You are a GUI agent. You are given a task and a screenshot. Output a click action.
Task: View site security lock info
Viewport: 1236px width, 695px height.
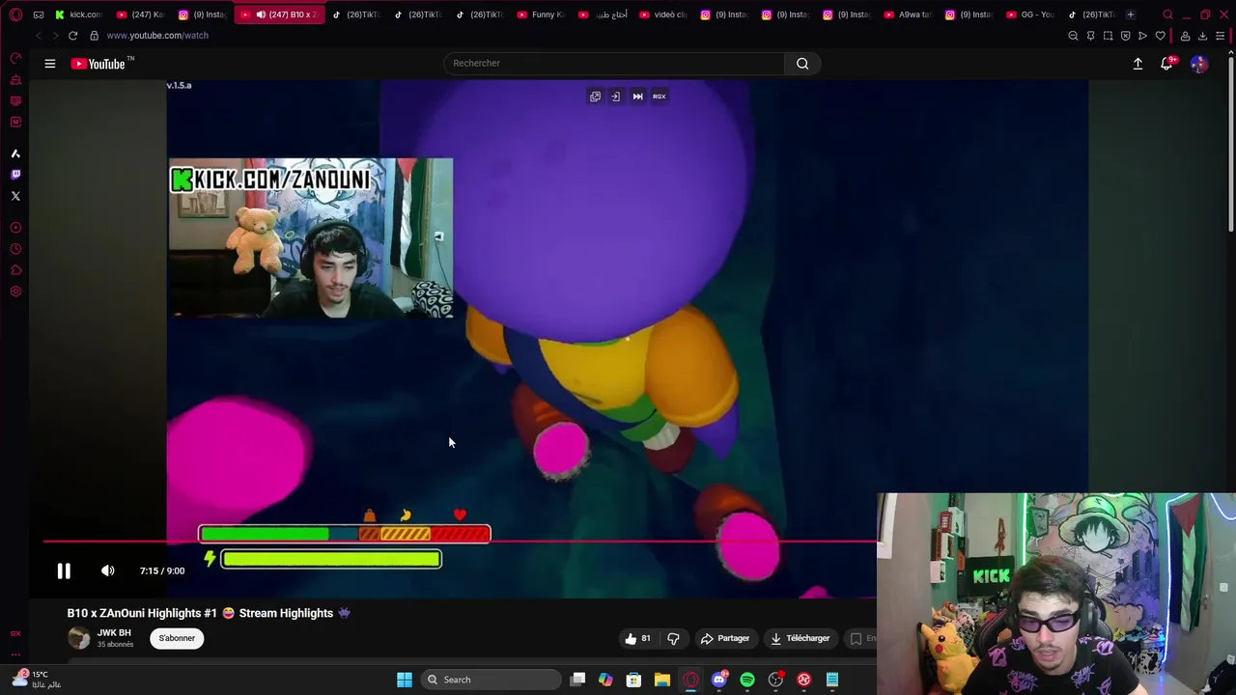94,36
